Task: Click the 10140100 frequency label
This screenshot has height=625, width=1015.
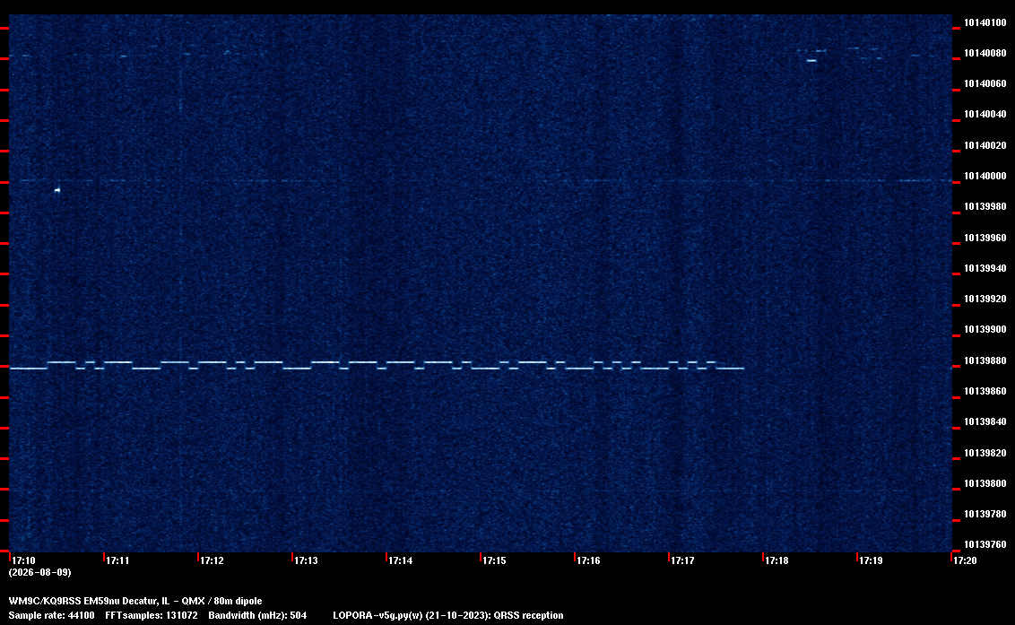Action: click(x=985, y=22)
